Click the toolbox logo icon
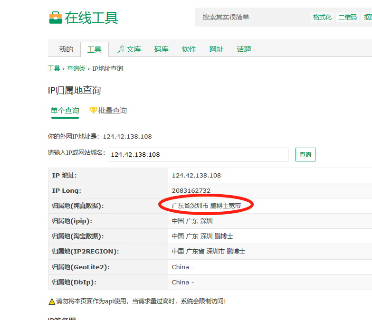The height and width of the screenshot is (320, 372). tap(56, 18)
